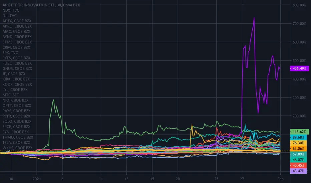This screenshot has width=311, height=183.
Task: Select the blue 89.68% value tag
Action: point(298,137)
